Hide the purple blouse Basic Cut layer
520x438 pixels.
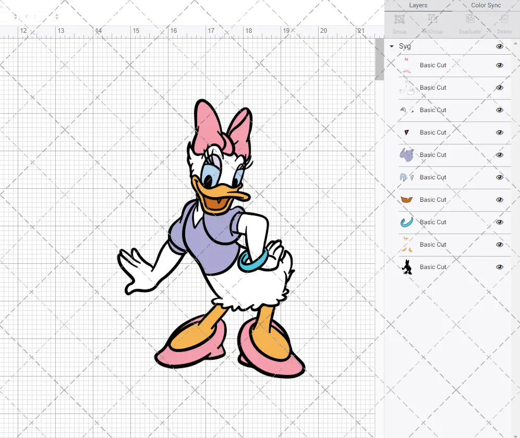point(500,155)
